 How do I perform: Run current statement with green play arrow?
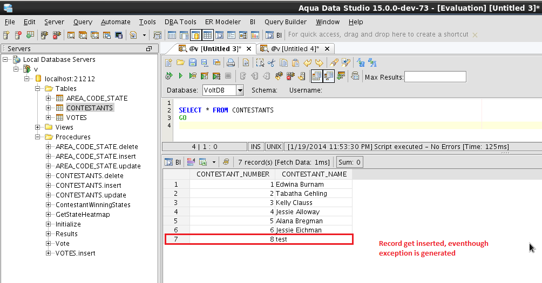pyautogui.click(x=180, y=76)
